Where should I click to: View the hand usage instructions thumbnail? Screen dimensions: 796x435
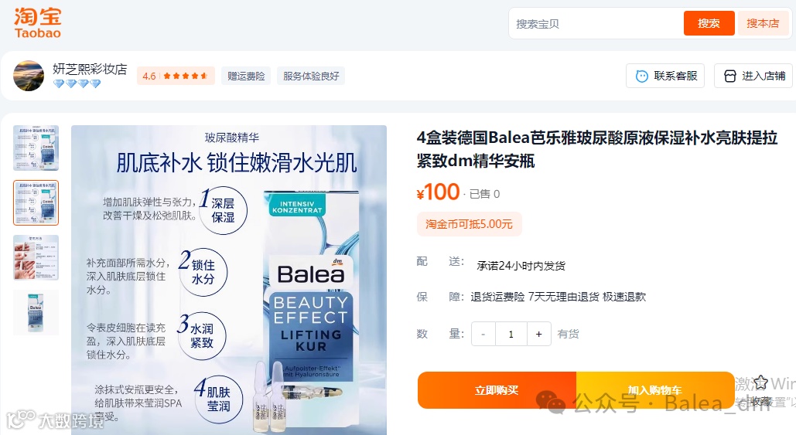(36, 257)
